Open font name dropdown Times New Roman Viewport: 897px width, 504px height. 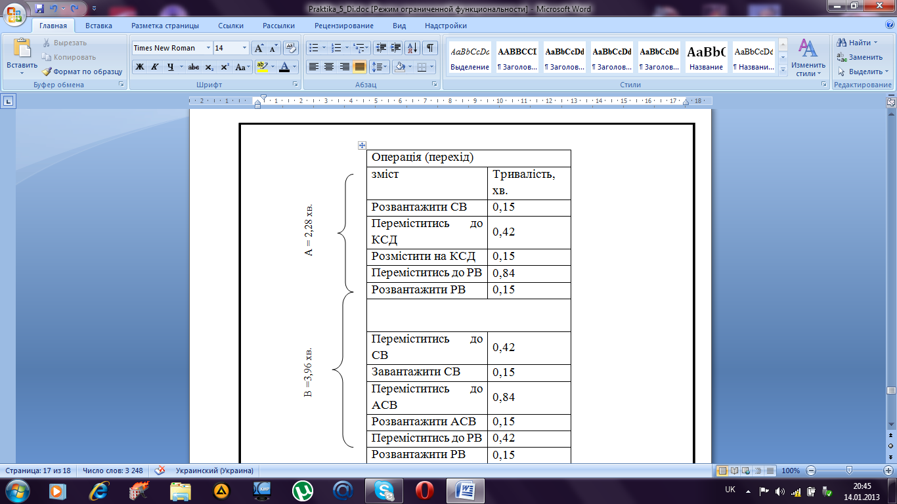tap(209, 48)
